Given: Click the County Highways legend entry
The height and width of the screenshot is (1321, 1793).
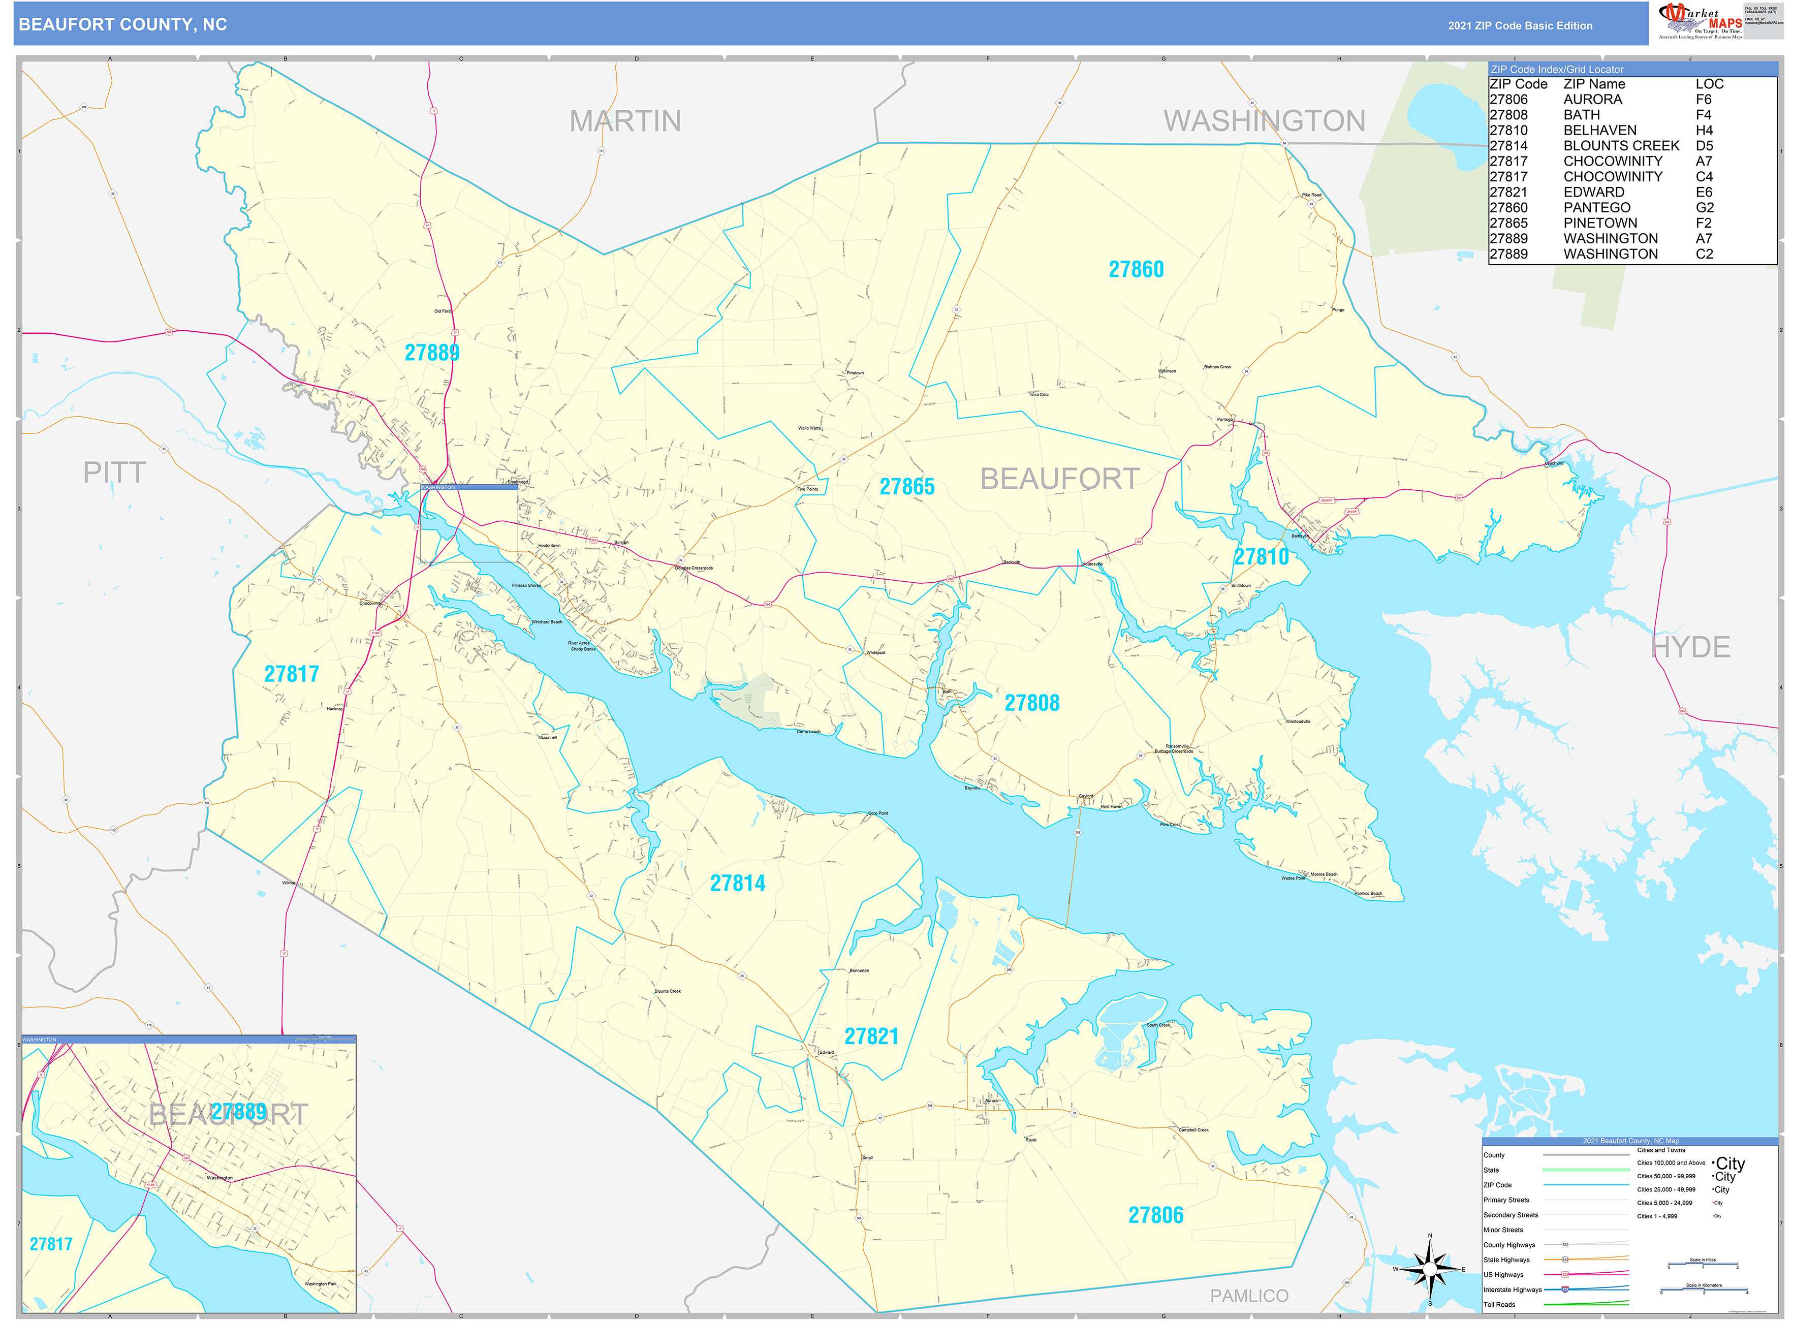Looking at the screenshot, I should pos(1556,1245).
